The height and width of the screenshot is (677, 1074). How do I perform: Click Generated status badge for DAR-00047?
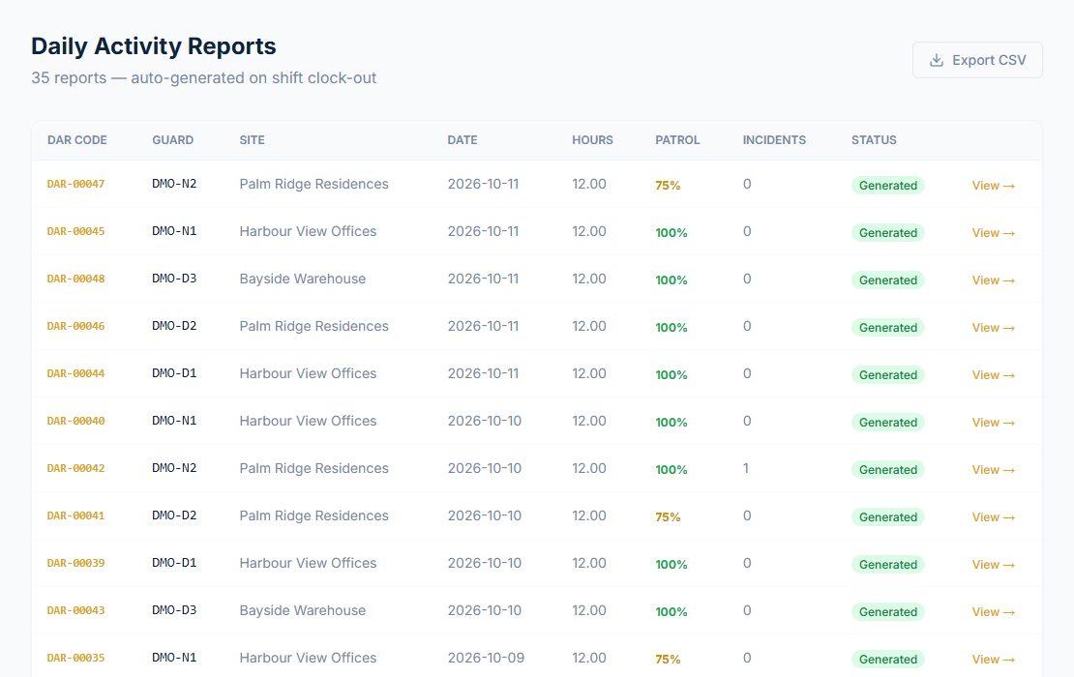click(x=887, y=186)
